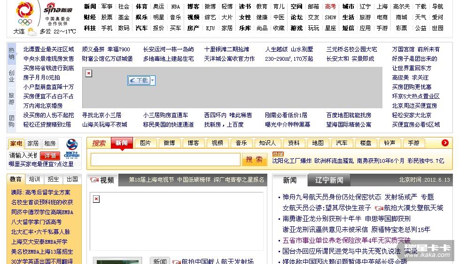Open headline 五省市事业单位养老保险改革4年无实质突破
The image size is (459, 264).
coord(346,240)
